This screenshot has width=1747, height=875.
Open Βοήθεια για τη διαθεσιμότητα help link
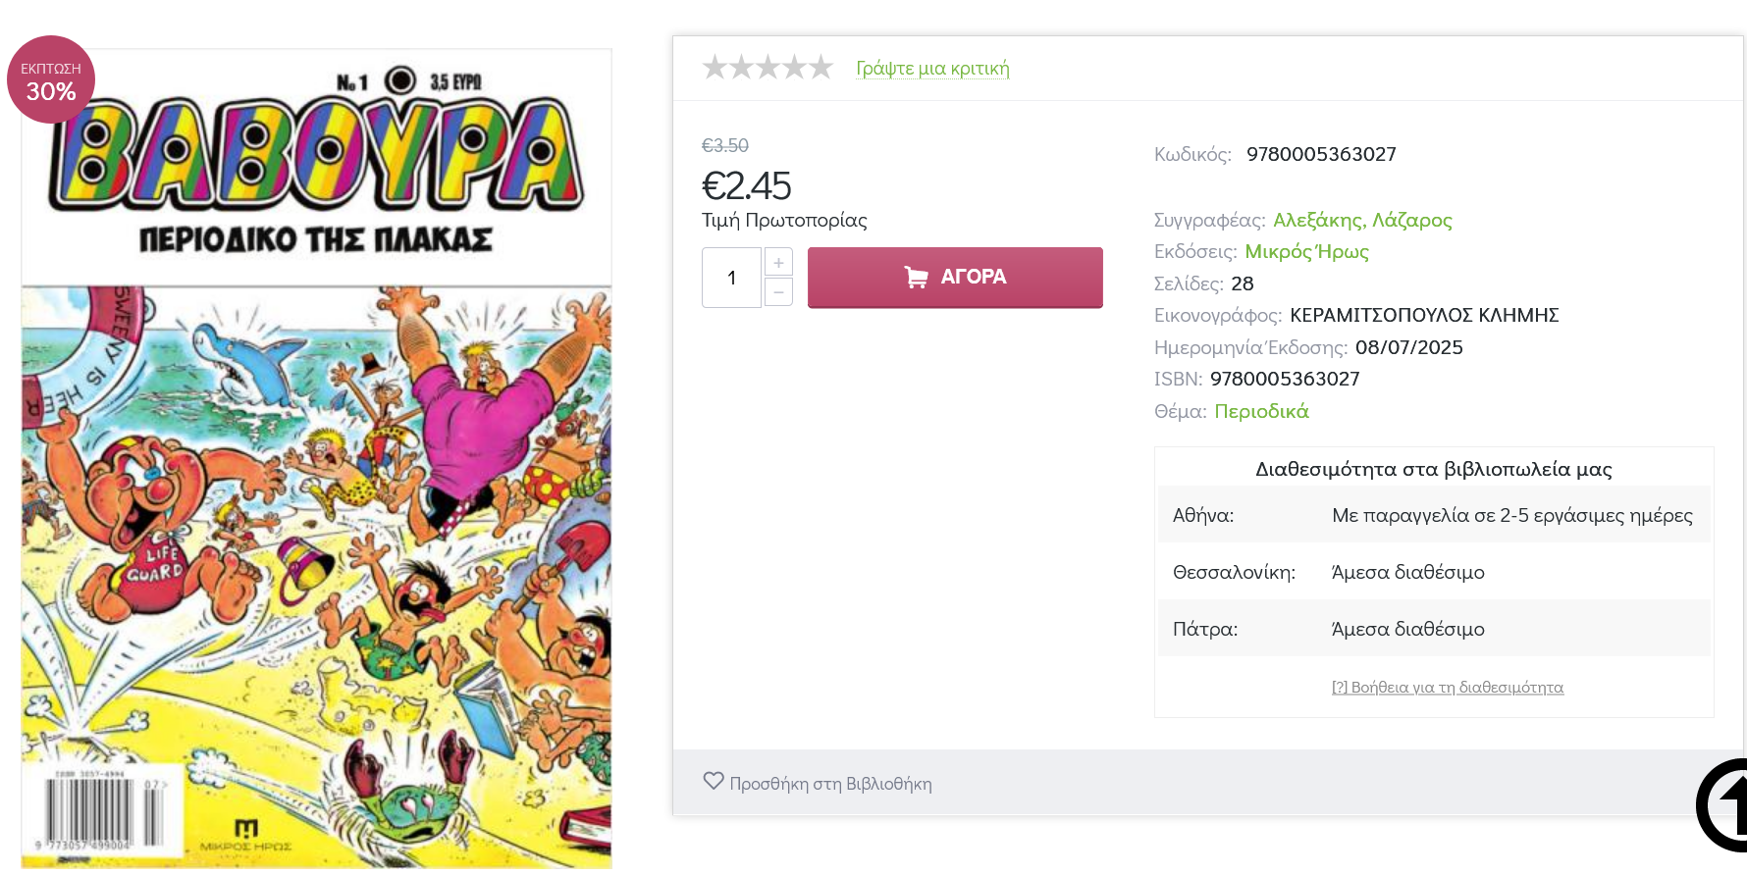pos(1447,687)
